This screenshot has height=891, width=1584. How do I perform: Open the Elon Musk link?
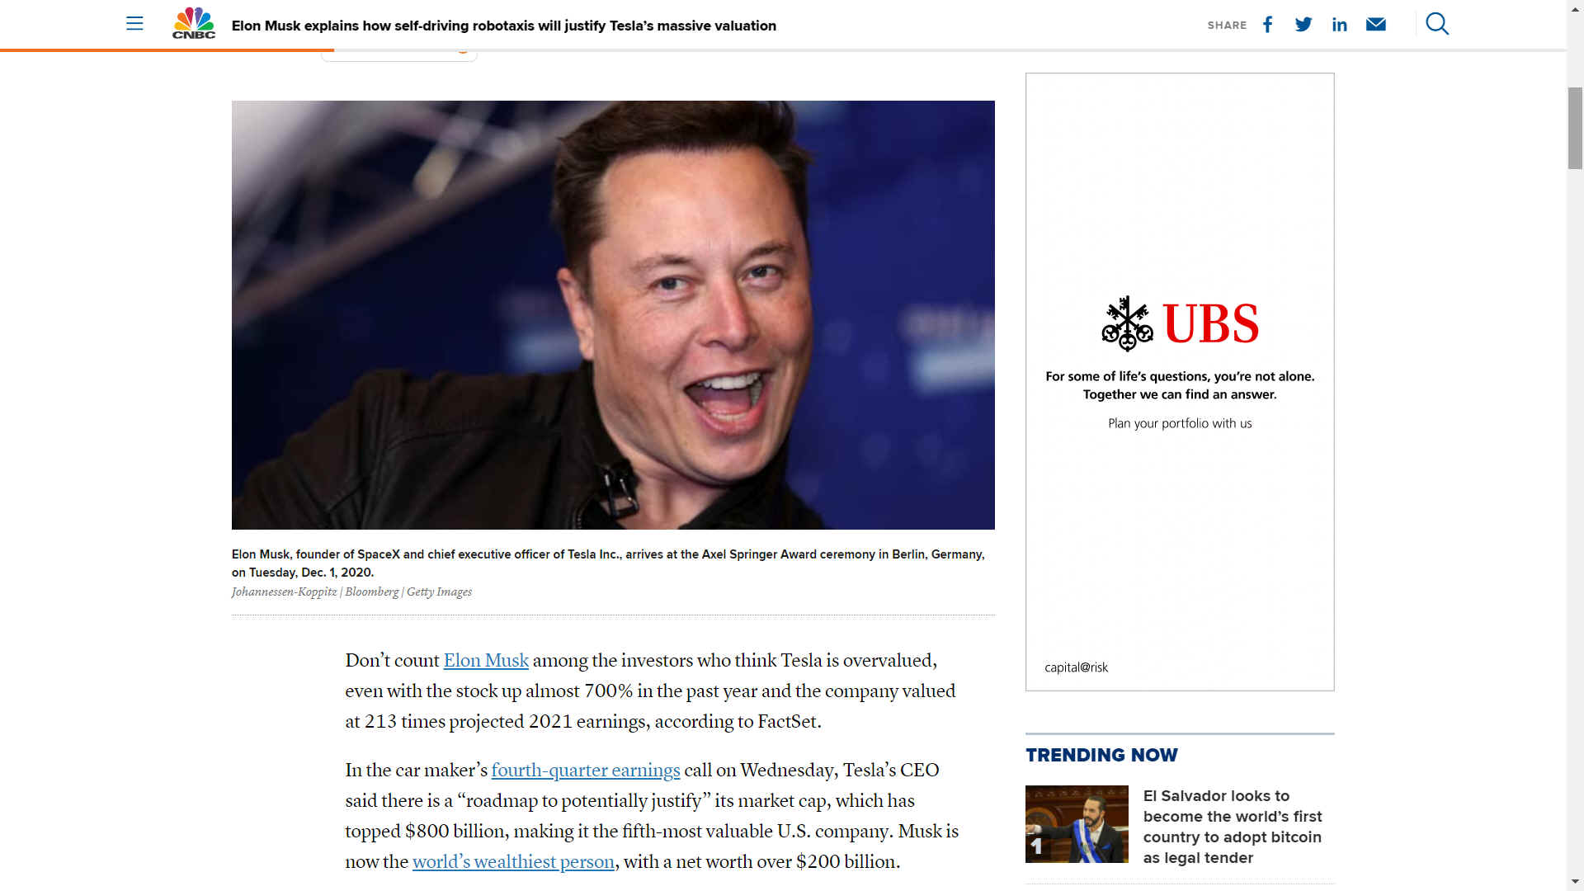coord(486,661)
